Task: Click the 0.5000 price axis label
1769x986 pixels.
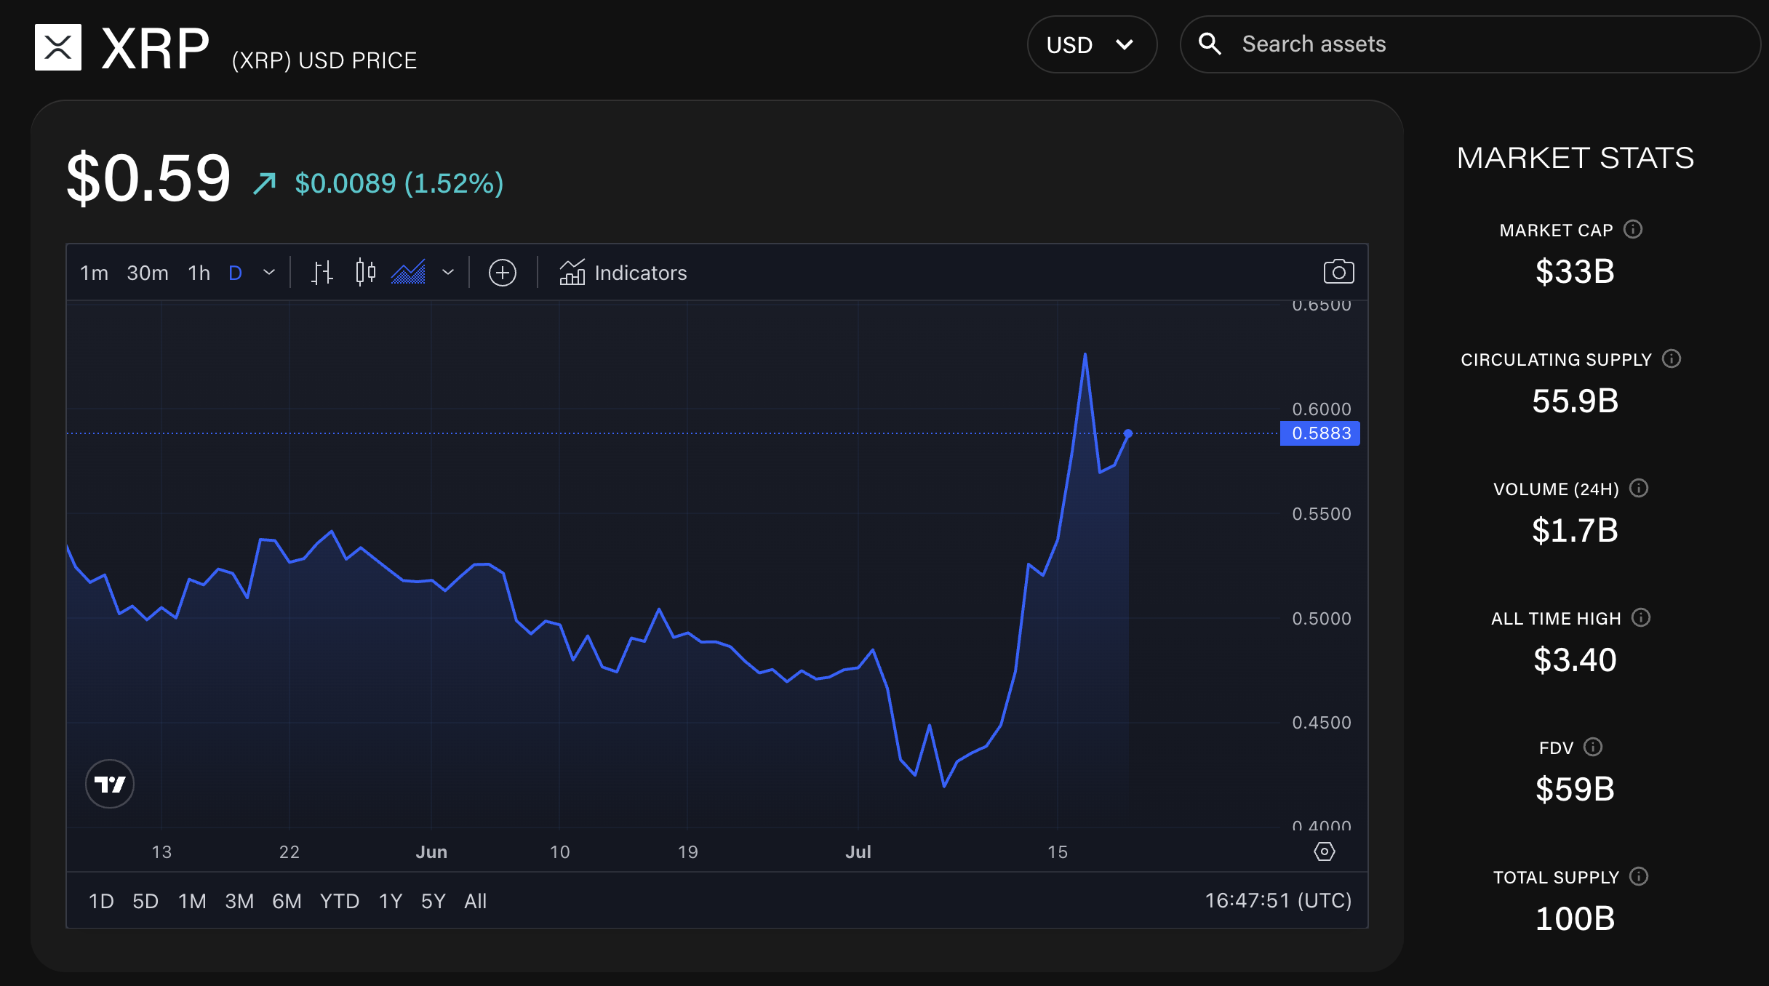Action: click(x=1322, y=619)
